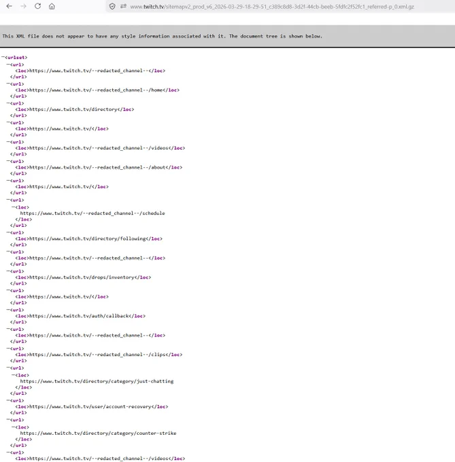The image size is (455, 462).
Task: Collapse the url node containing /about loc
Action: click(x=8, y=161)
